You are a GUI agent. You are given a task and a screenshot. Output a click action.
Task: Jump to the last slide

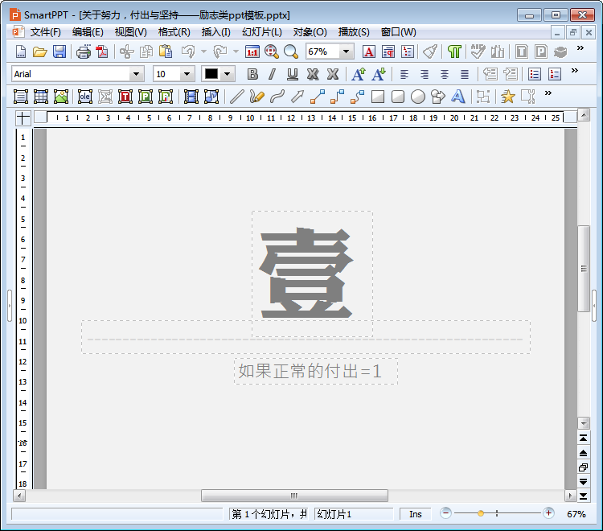584,496
